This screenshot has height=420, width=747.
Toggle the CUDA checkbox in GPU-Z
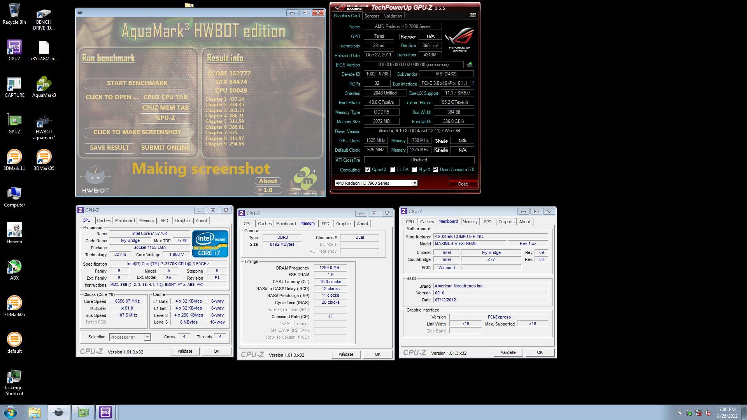coord(392,170)
